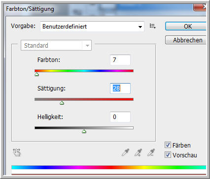Click the rainbow color spectrum bar

109,167
